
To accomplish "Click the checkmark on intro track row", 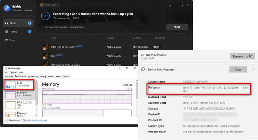I will click(177, 47).
